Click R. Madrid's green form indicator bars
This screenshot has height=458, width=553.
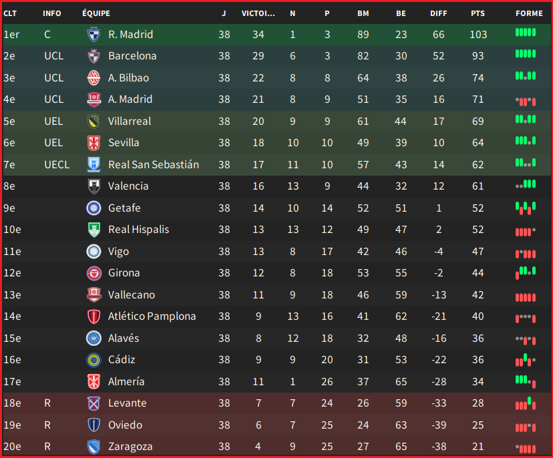[526, 33]
